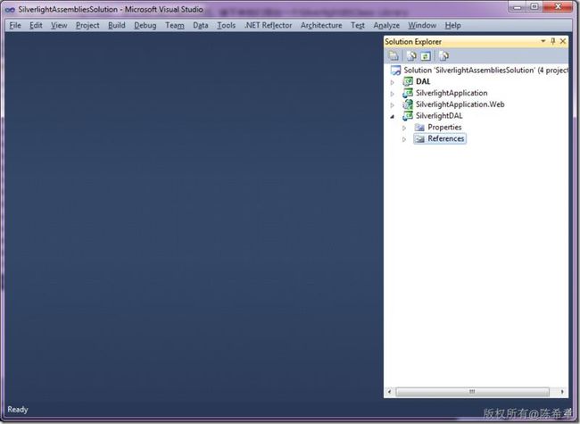Open the Team menu
The height and width of the screenshot is (424, 580).
point(175,25)
